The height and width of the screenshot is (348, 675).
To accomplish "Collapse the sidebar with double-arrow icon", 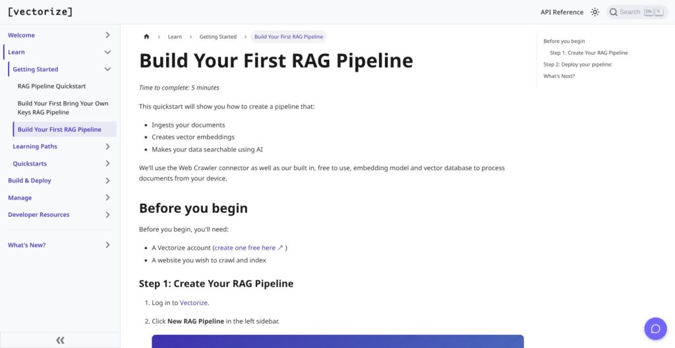I will click(60, 340).
